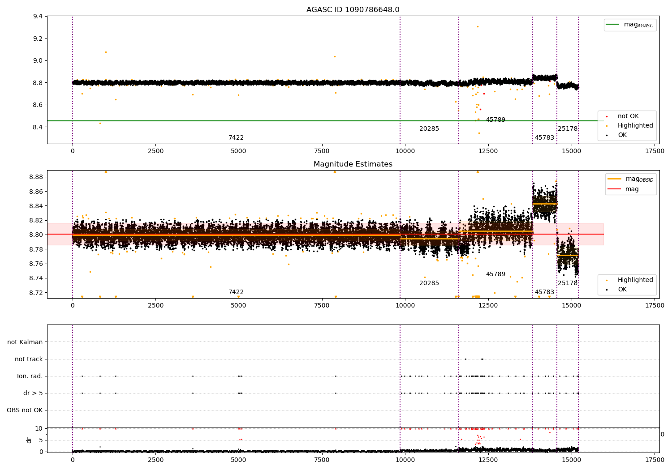Viewport: 672px width, 470px height.
Task: Click obsid label 7422 in AGASC ID plot
Action: tap(236, 138)
